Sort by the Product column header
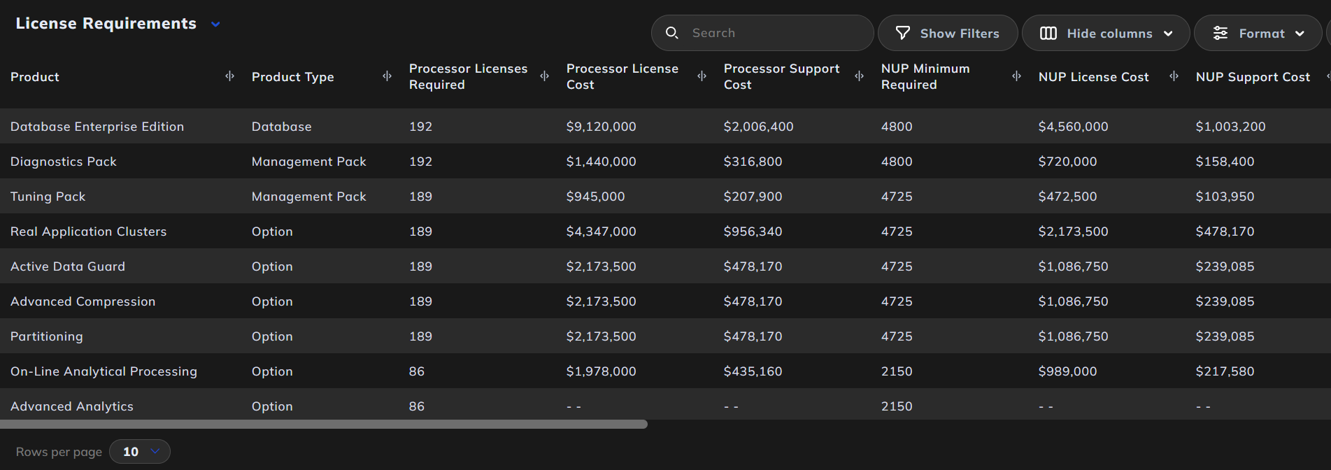The height and width of the screenshot is (470, 1331). click(x=35, y=77)
